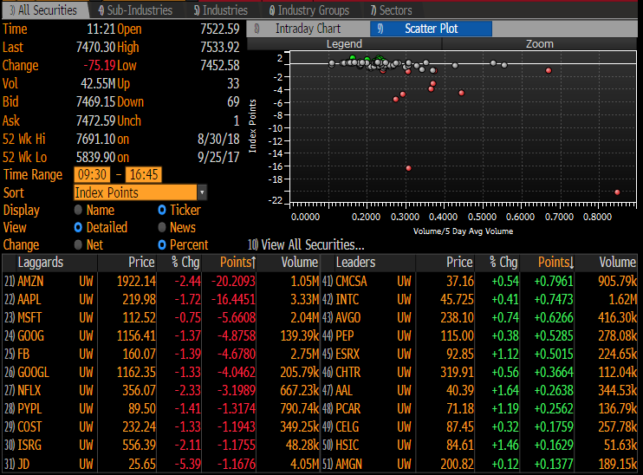Select the Ticker display radio button

[162, 210]
